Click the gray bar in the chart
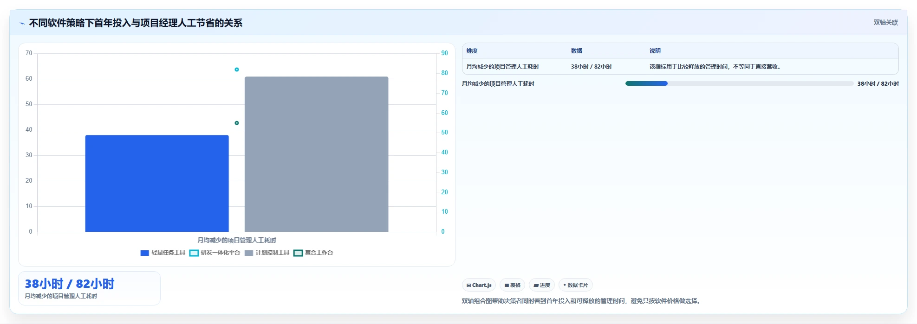Screen dimensions: 917x324 (317, 154)
